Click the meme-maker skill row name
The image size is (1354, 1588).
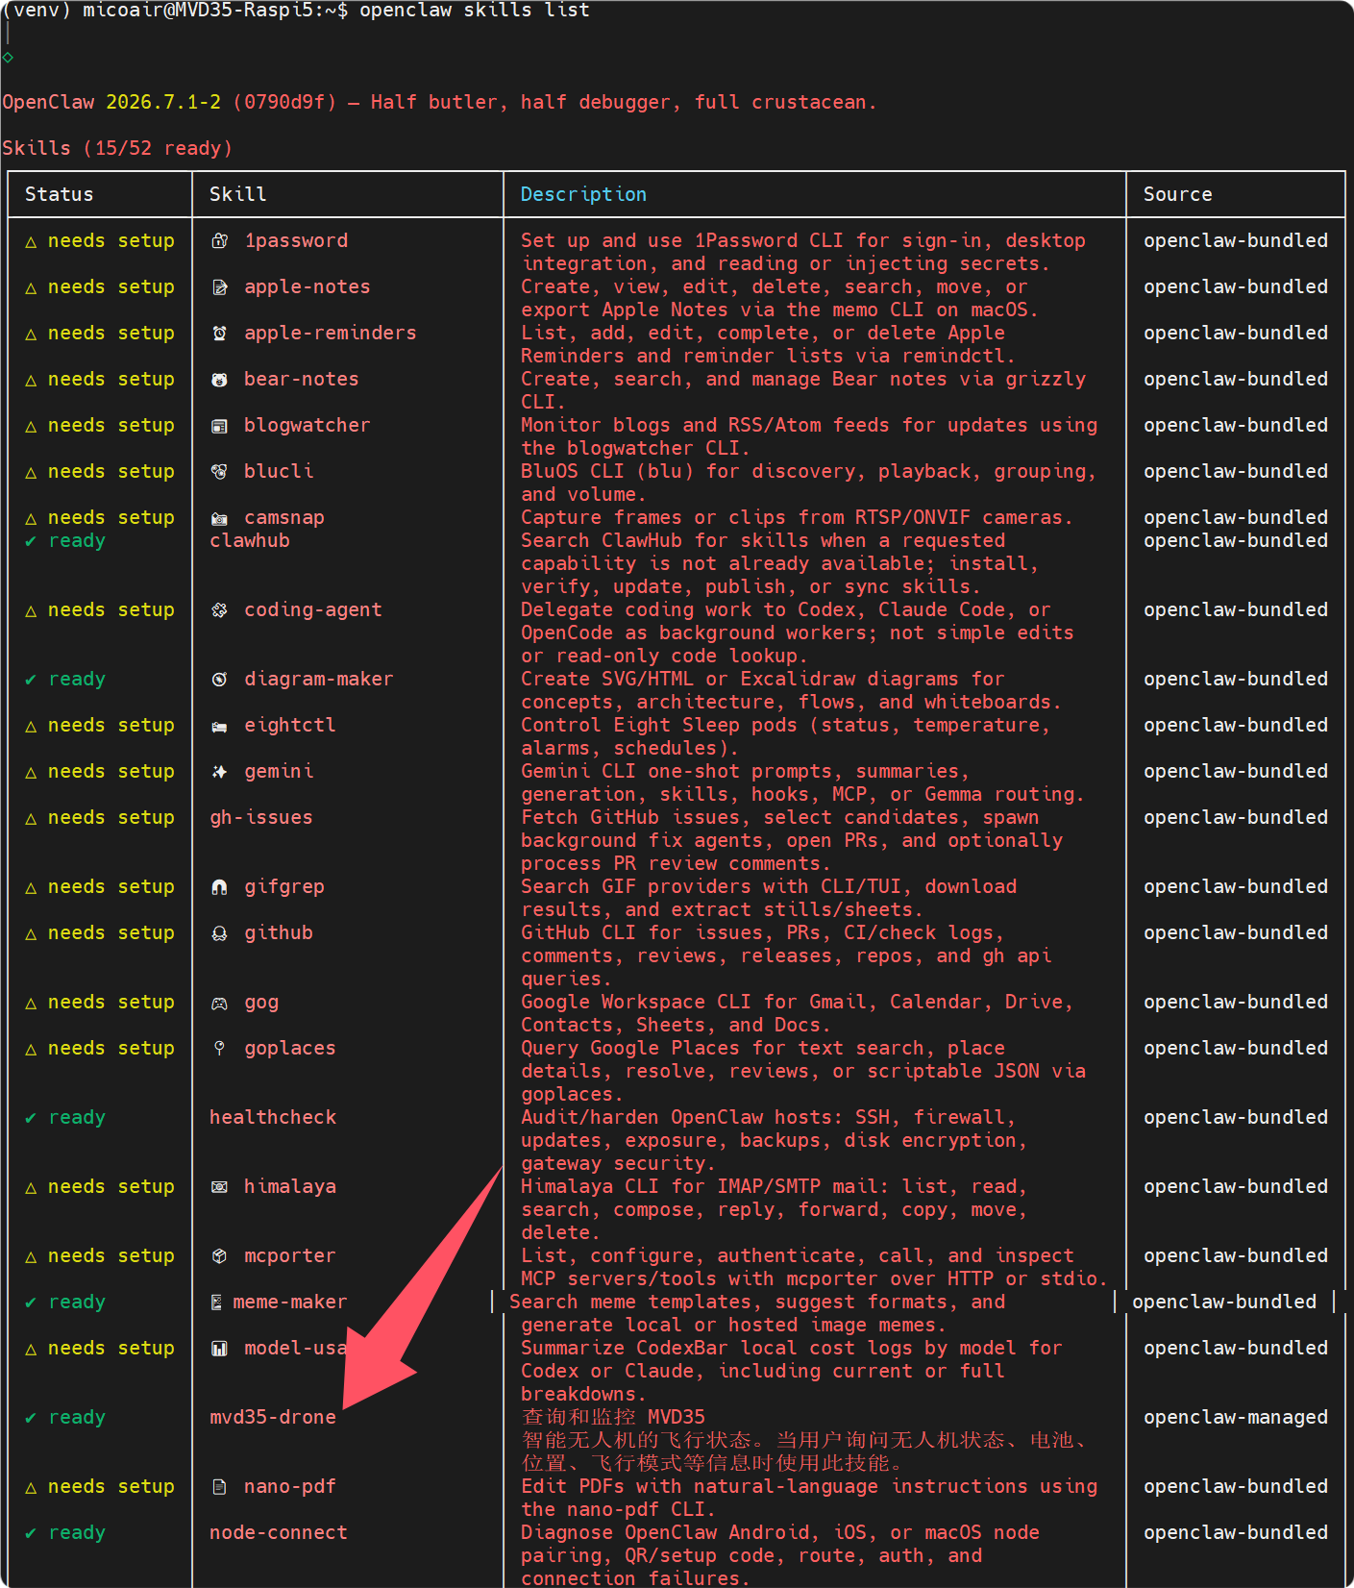[x=290, y=1302]
